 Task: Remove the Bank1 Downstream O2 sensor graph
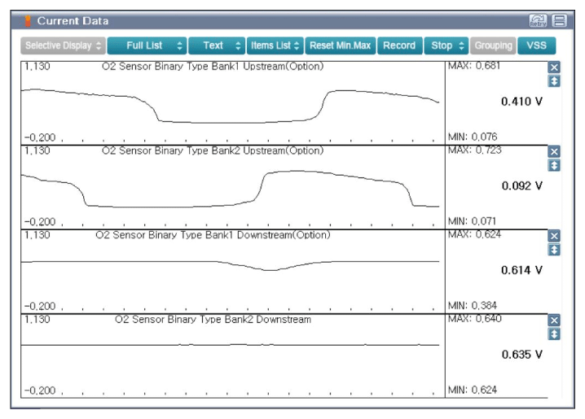point(554,236)
